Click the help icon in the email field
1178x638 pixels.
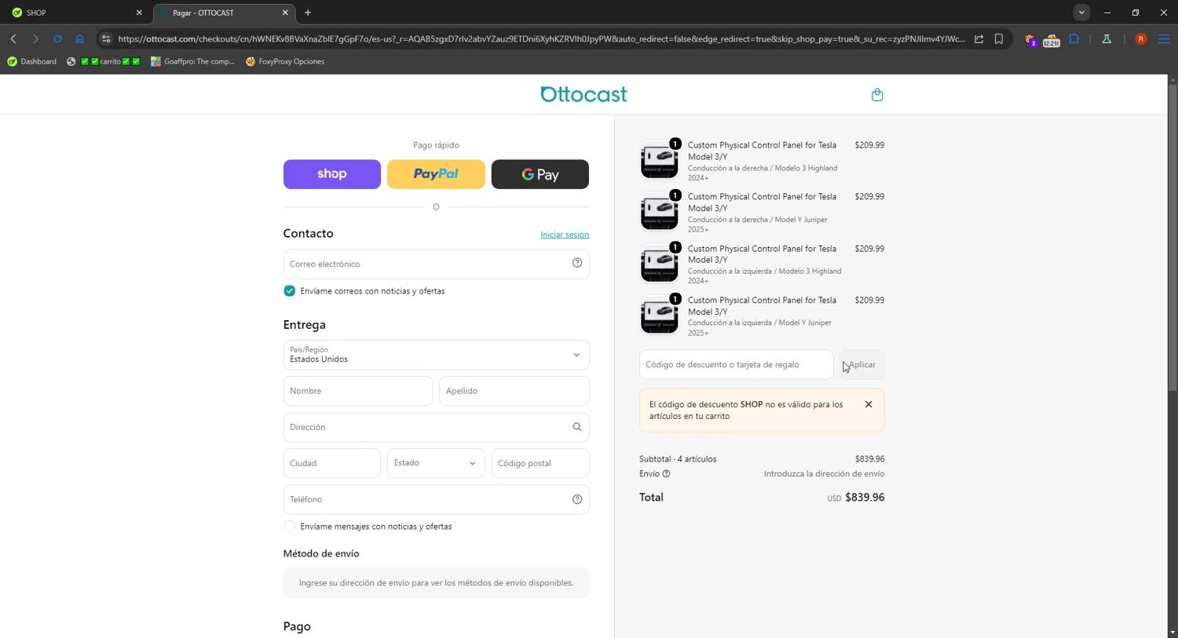click(577, 264)
